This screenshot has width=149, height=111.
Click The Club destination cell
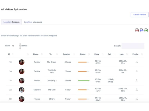point(52,90)
